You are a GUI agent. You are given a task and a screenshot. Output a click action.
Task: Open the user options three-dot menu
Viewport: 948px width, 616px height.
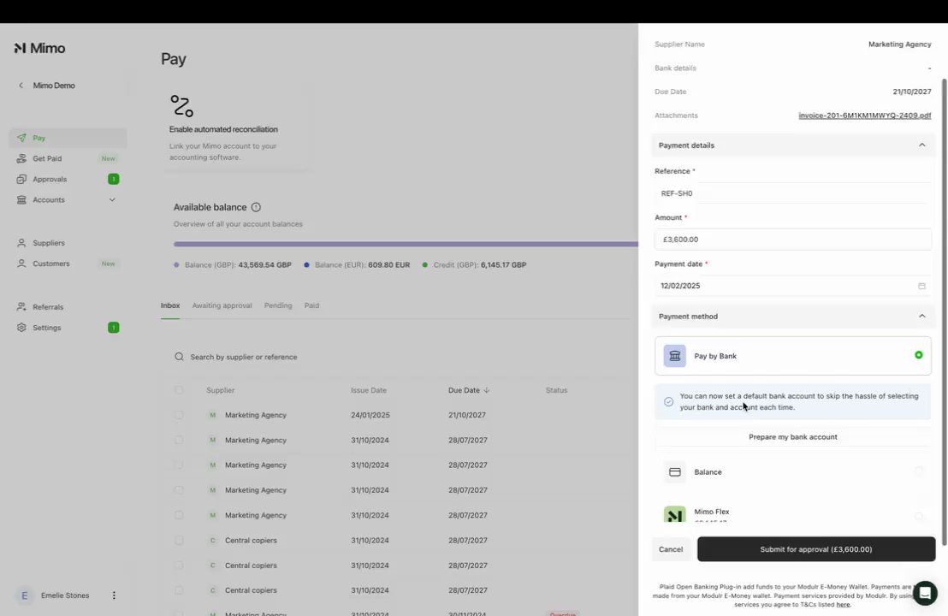point(114,595)
